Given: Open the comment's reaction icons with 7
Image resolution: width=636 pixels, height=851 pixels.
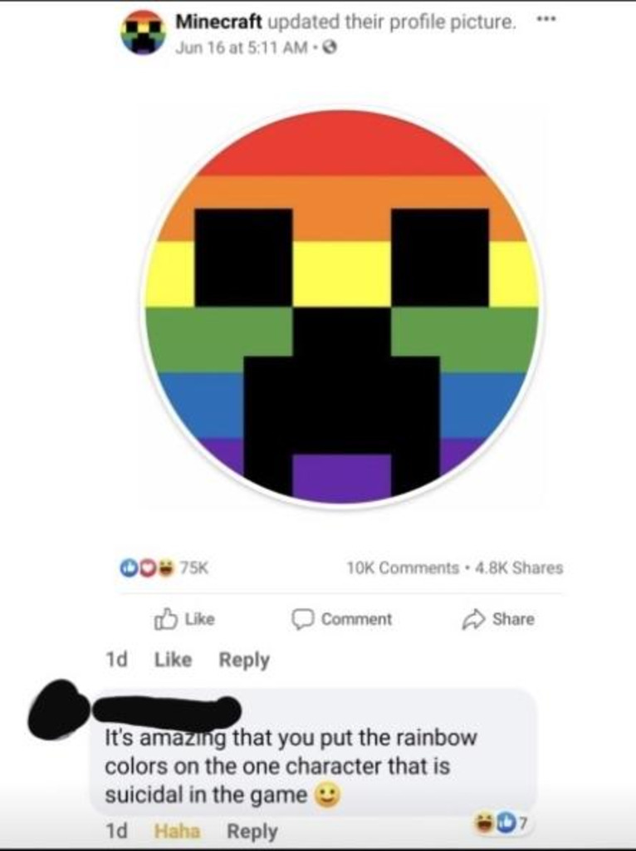Looking at the screenshot, I should click(500, 824).
